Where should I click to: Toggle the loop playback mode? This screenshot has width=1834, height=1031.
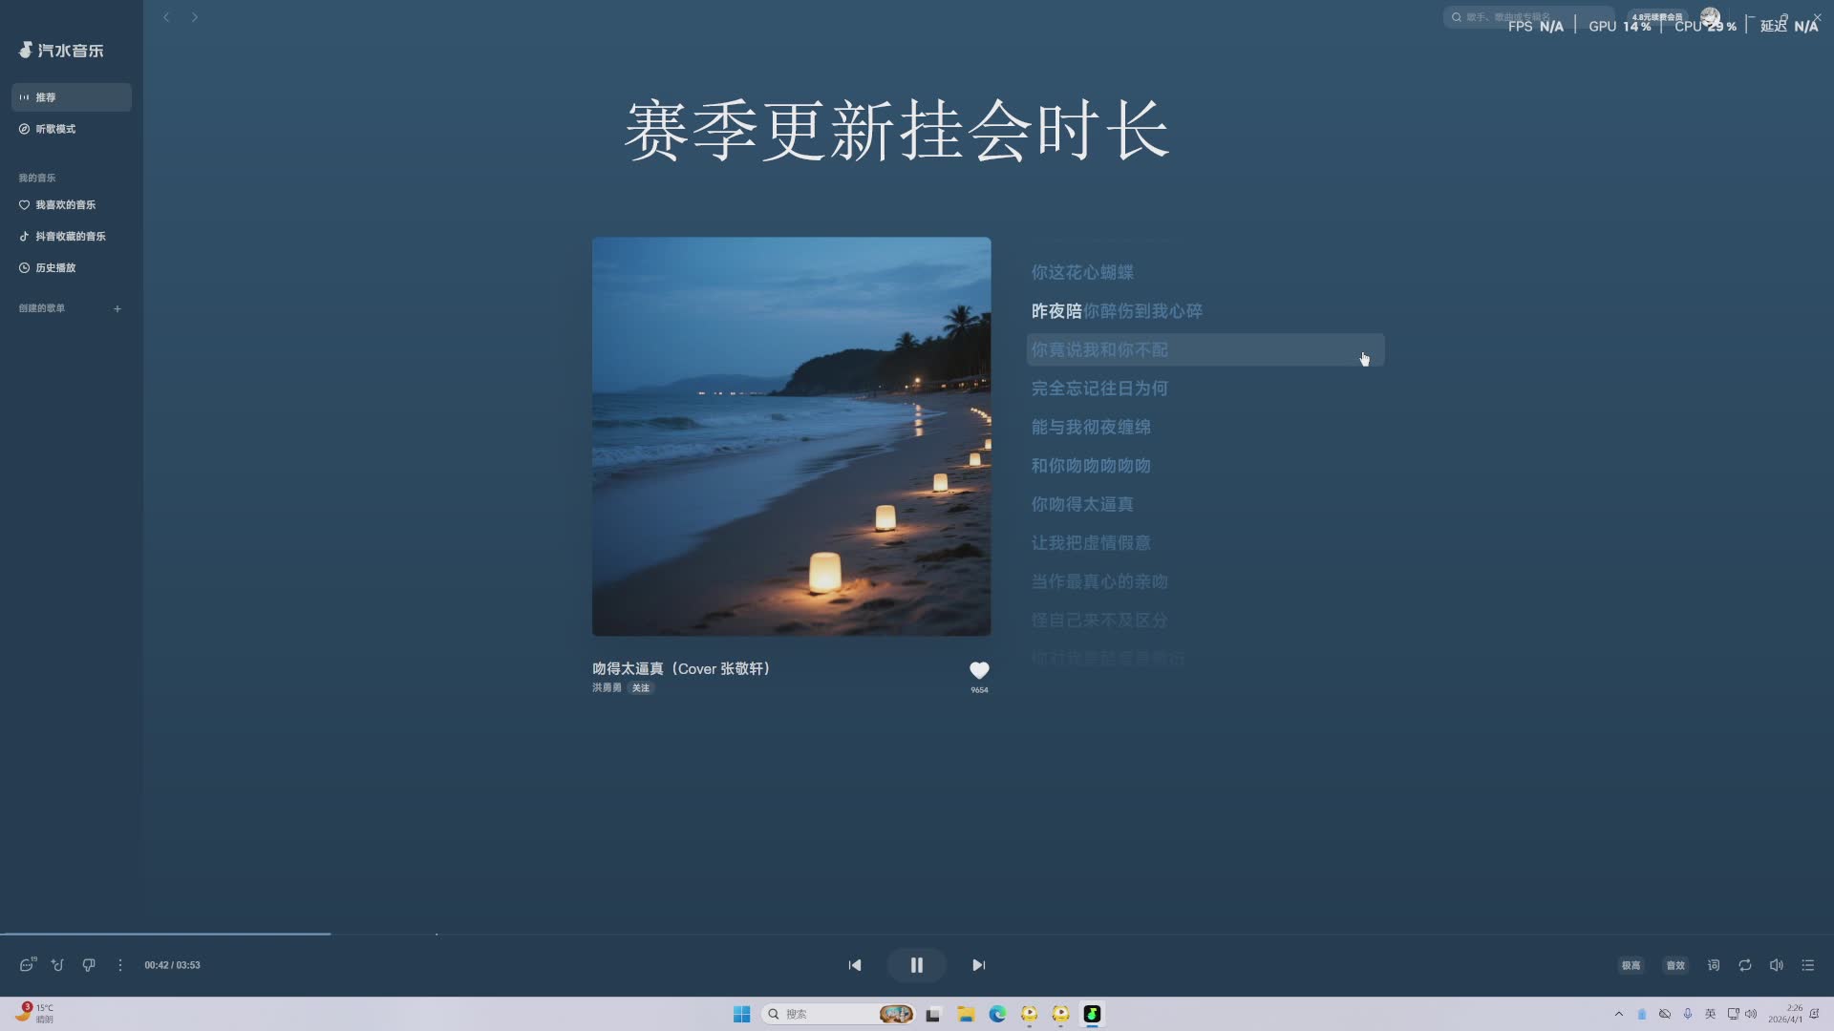pyautogui.click(x=1744, y=965)
